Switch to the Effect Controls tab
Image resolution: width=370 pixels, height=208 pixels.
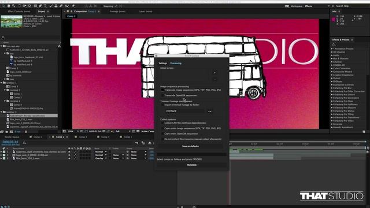tap(19, 12)
